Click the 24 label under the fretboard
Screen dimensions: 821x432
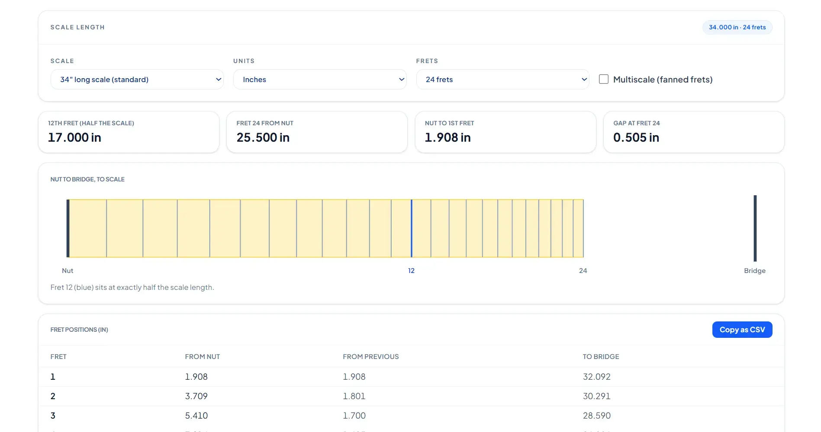[x=583, y=270]
